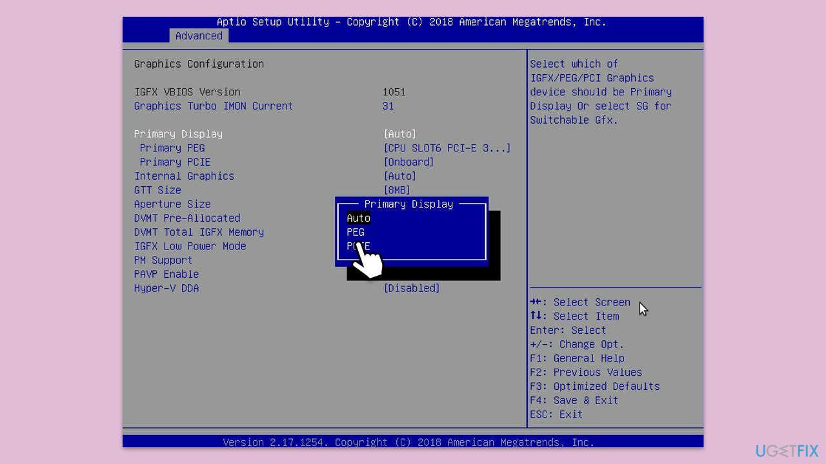826x464 pixels.
Task: Select the Aperture Size option
Action: (x=172, y=204)
